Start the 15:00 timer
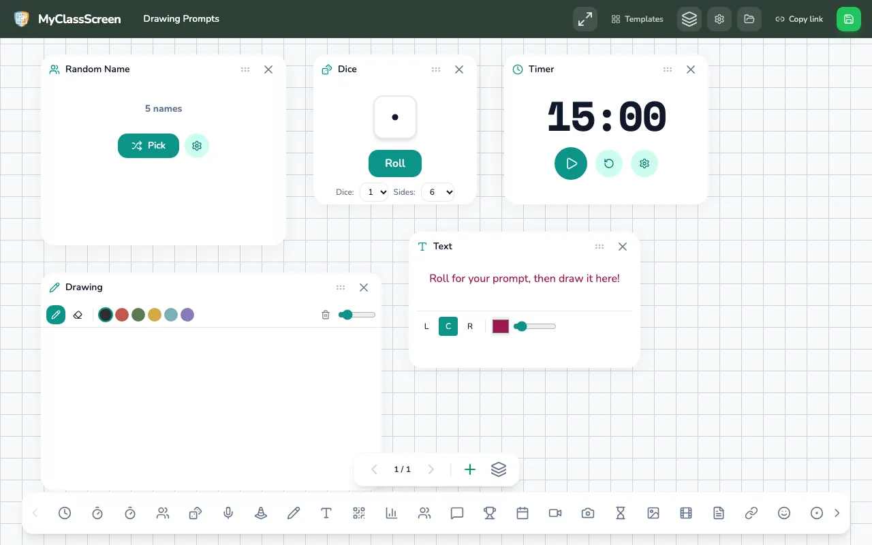 (x=571, y=163)
